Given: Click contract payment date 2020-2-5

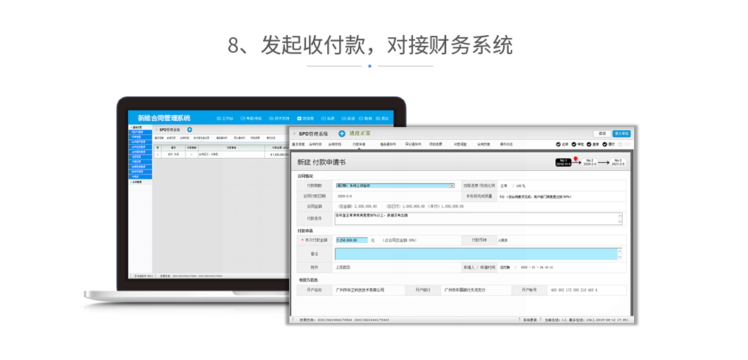Looking at the screenshot, I should (344, 196).
